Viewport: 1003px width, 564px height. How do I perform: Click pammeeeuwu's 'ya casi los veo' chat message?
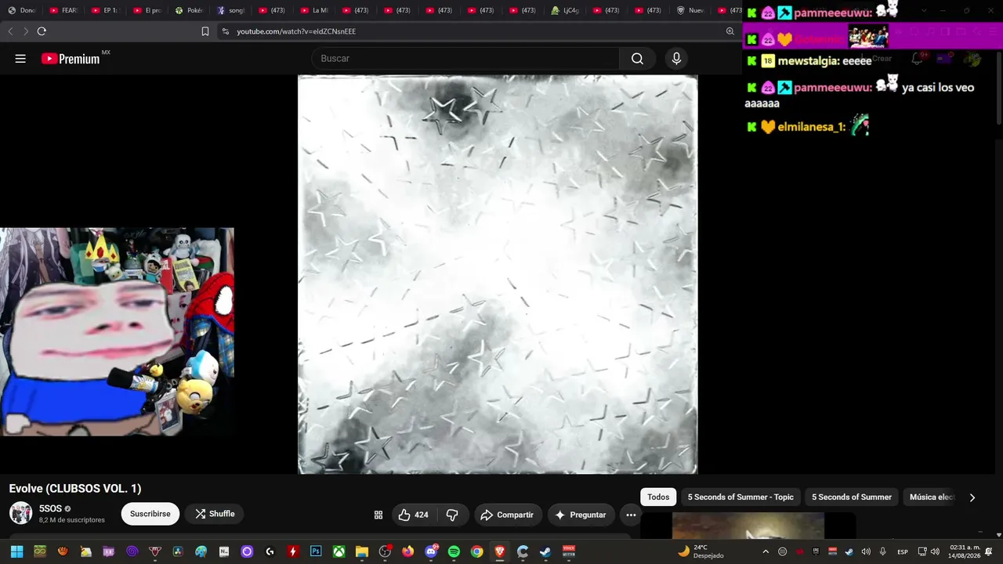point(860,95)
